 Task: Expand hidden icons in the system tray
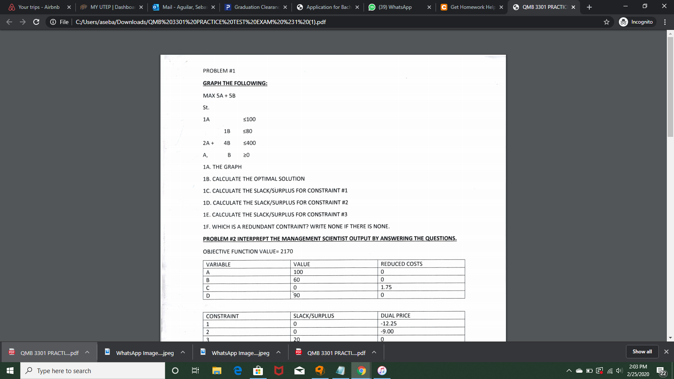coord(570,371)
